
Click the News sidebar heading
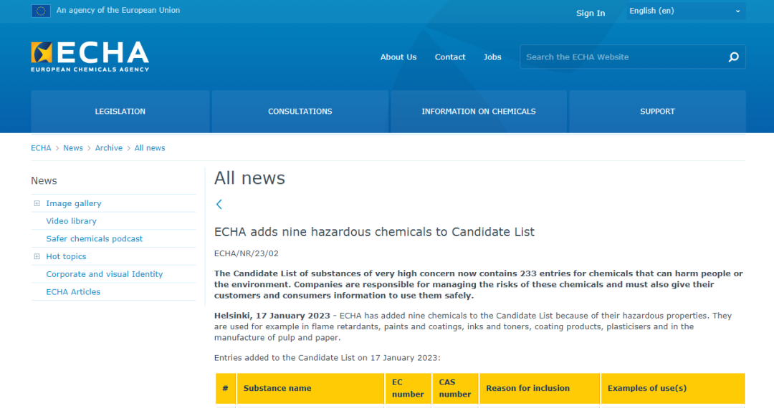click(x=44, y=181)
